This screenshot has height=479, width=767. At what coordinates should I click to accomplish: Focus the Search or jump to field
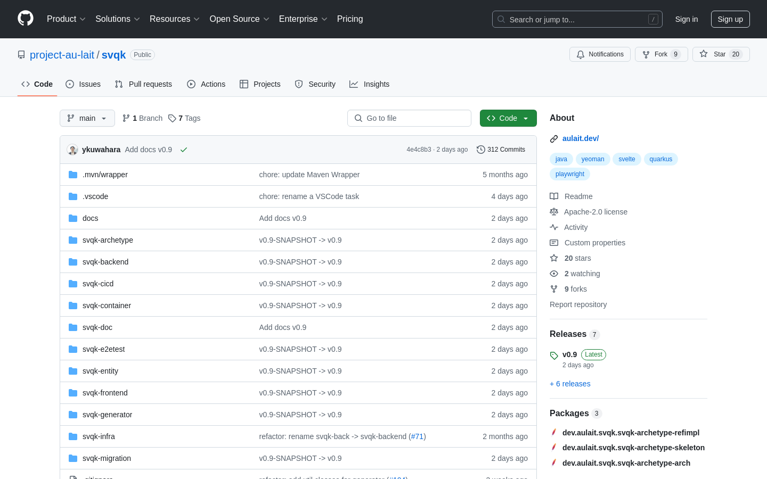click(577, 19)
